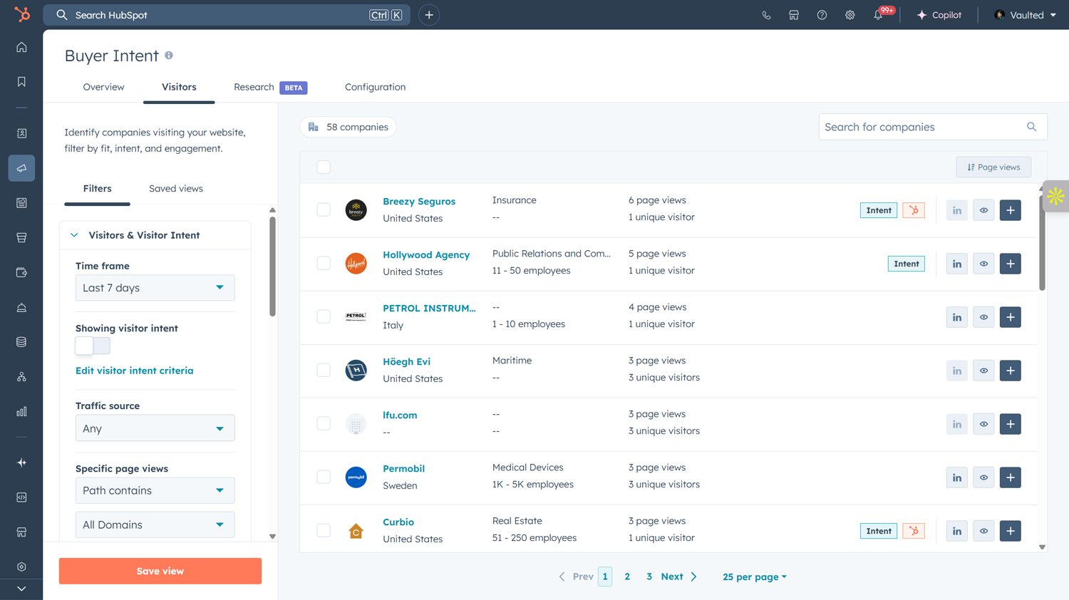
Task: Check the Breezy Seguros row checkbox
Action: click(324, 210)
